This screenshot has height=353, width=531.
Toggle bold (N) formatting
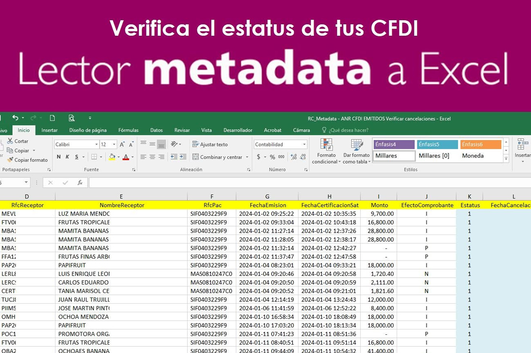(x=59, y=157)
